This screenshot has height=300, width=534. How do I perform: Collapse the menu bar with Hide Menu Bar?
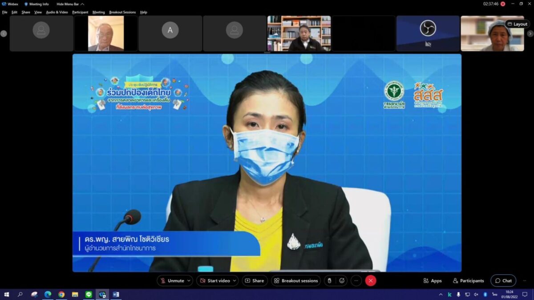click(x=70, y=4)
